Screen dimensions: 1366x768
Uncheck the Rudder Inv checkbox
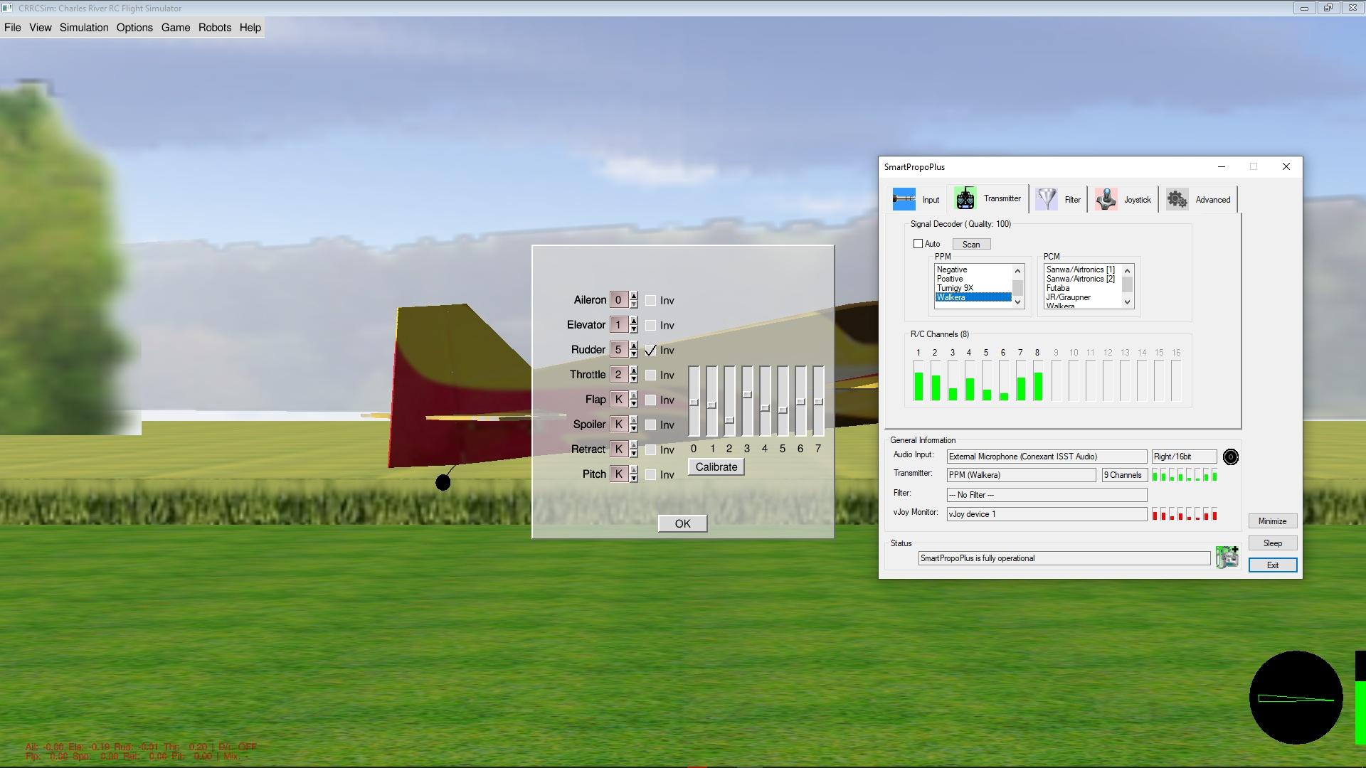650,351
